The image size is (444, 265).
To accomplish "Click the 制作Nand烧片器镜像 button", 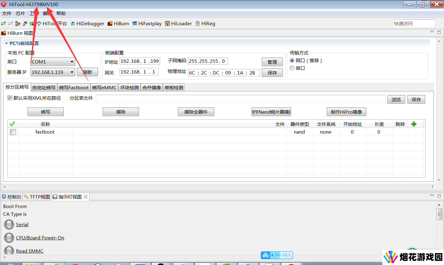I will 271,112.
